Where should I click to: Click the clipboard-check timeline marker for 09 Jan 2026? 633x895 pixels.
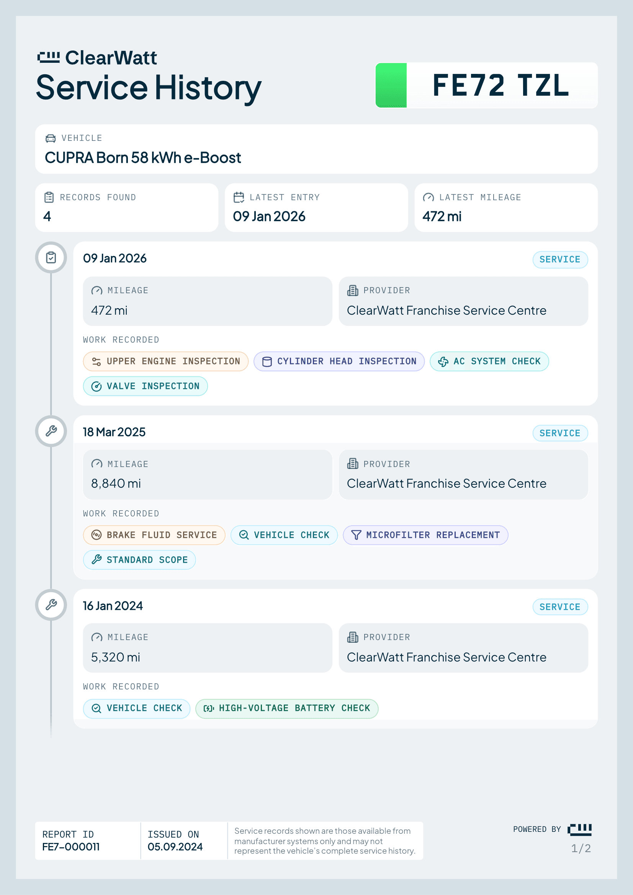tap(51, 257)
